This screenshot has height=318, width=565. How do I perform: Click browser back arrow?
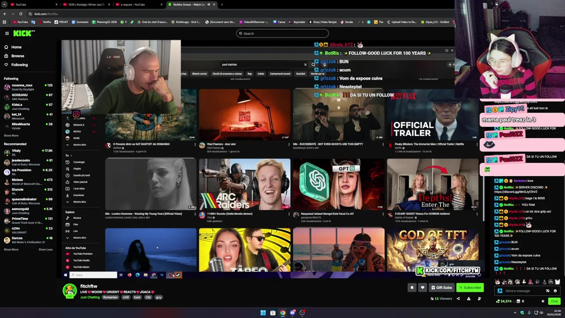[4, 14]
